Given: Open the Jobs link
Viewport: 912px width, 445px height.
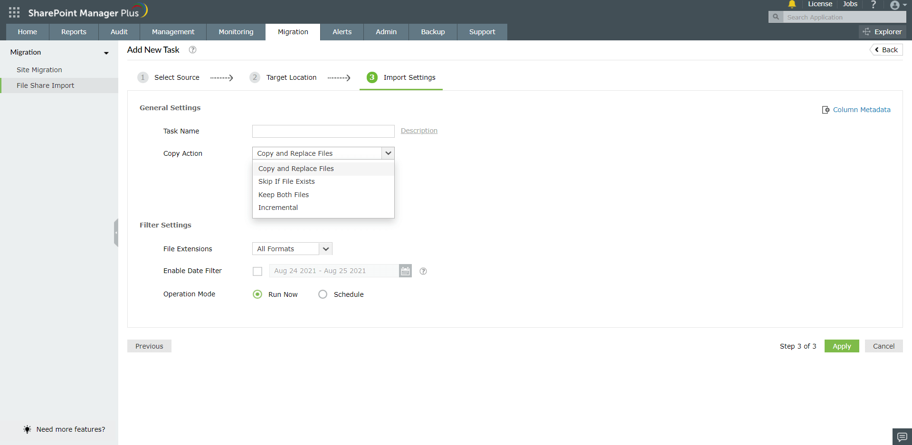Looking at the screenshot, I should click(x=850, y=4).
